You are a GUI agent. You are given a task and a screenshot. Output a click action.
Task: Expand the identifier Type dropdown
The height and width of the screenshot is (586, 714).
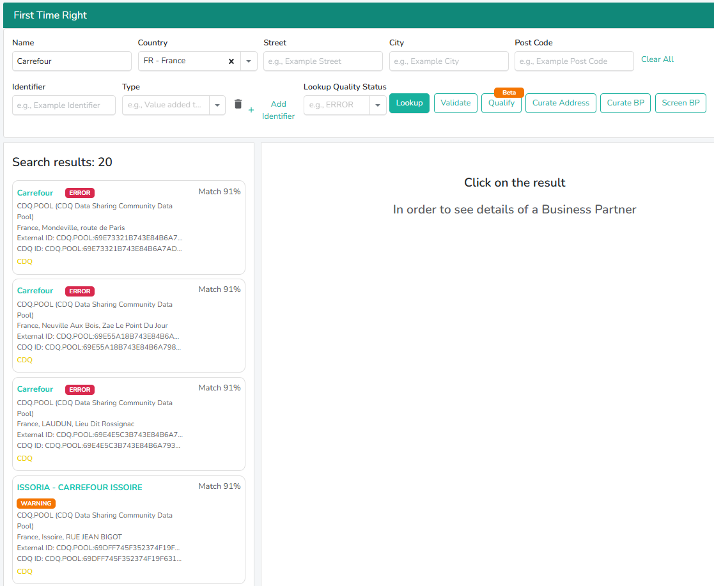click(x=217, y=105)
